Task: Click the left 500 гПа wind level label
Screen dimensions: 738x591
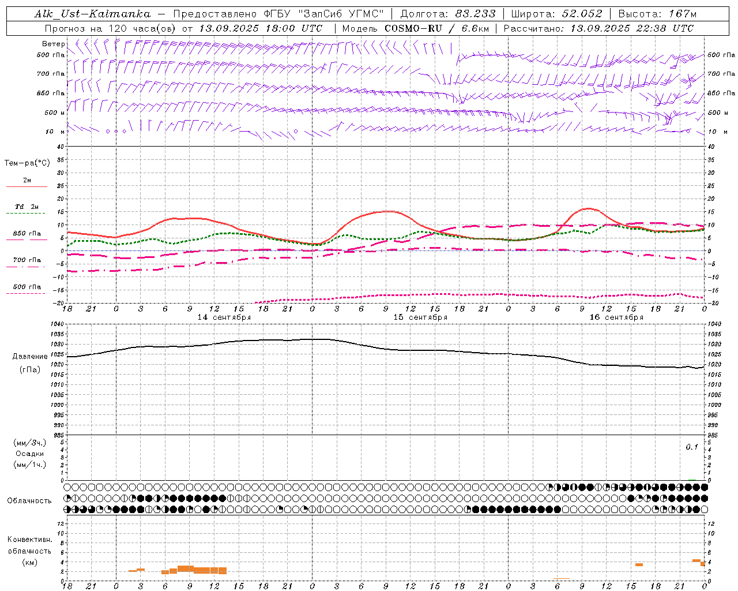Action: pos(51,55)
